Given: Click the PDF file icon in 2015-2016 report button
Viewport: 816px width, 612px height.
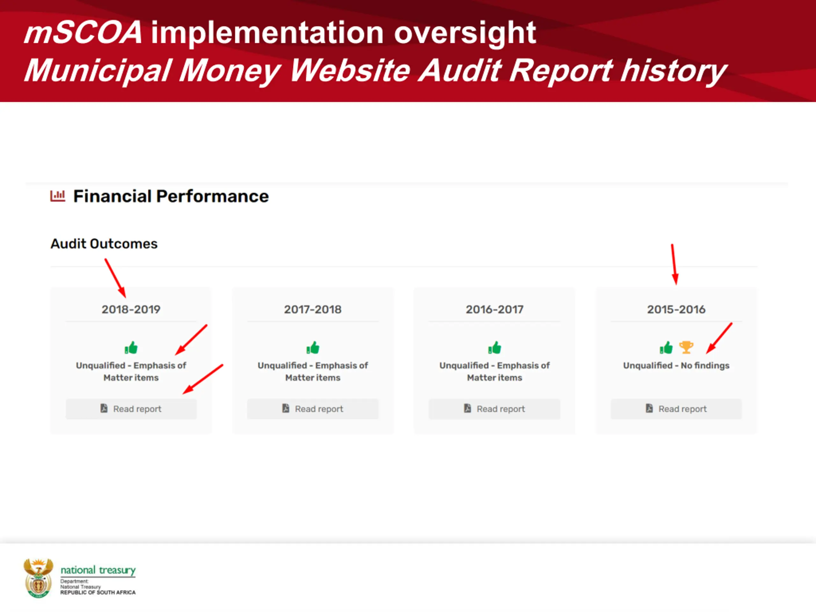Looking at the screenshot, I should [649, 408].
